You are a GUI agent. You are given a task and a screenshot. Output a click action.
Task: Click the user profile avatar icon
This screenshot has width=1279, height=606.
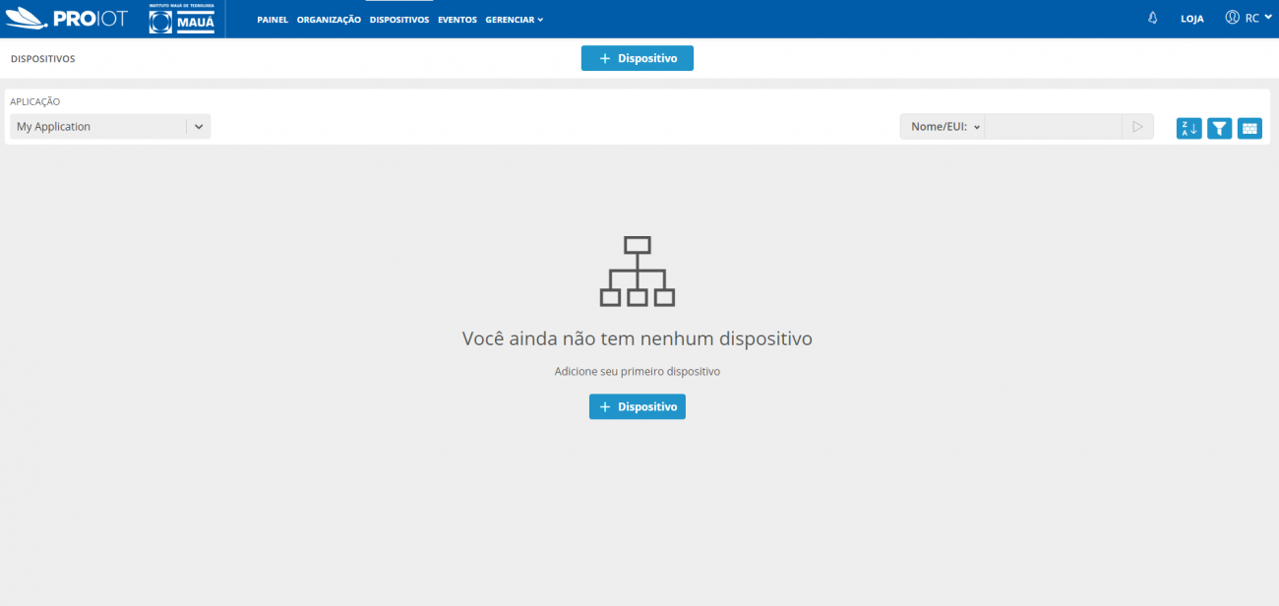click(x=1232, y=18)
